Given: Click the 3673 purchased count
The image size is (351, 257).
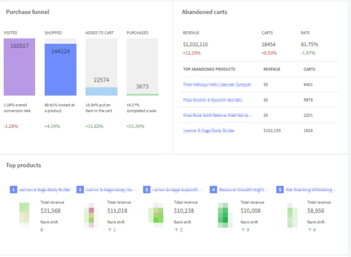Looking at the screenshot, I should pyautogui.click(x=143, y=86).
